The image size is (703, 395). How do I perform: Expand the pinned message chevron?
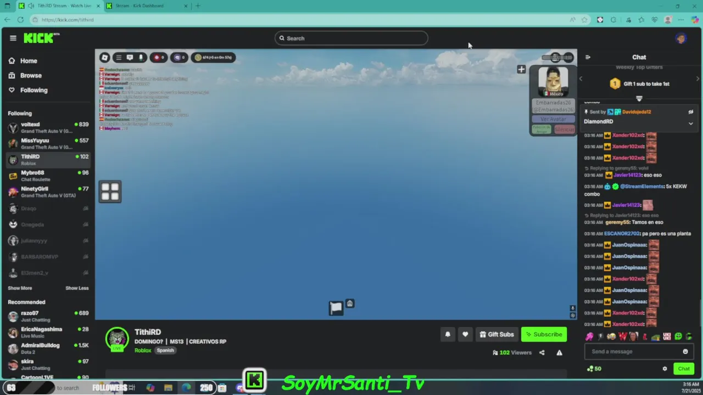click(x=690, y=123)
